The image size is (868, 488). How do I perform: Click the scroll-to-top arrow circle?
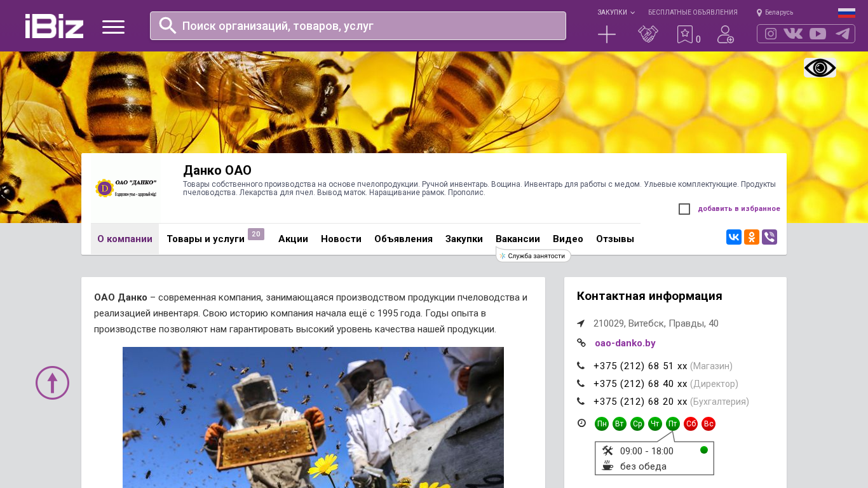point(52,383)
